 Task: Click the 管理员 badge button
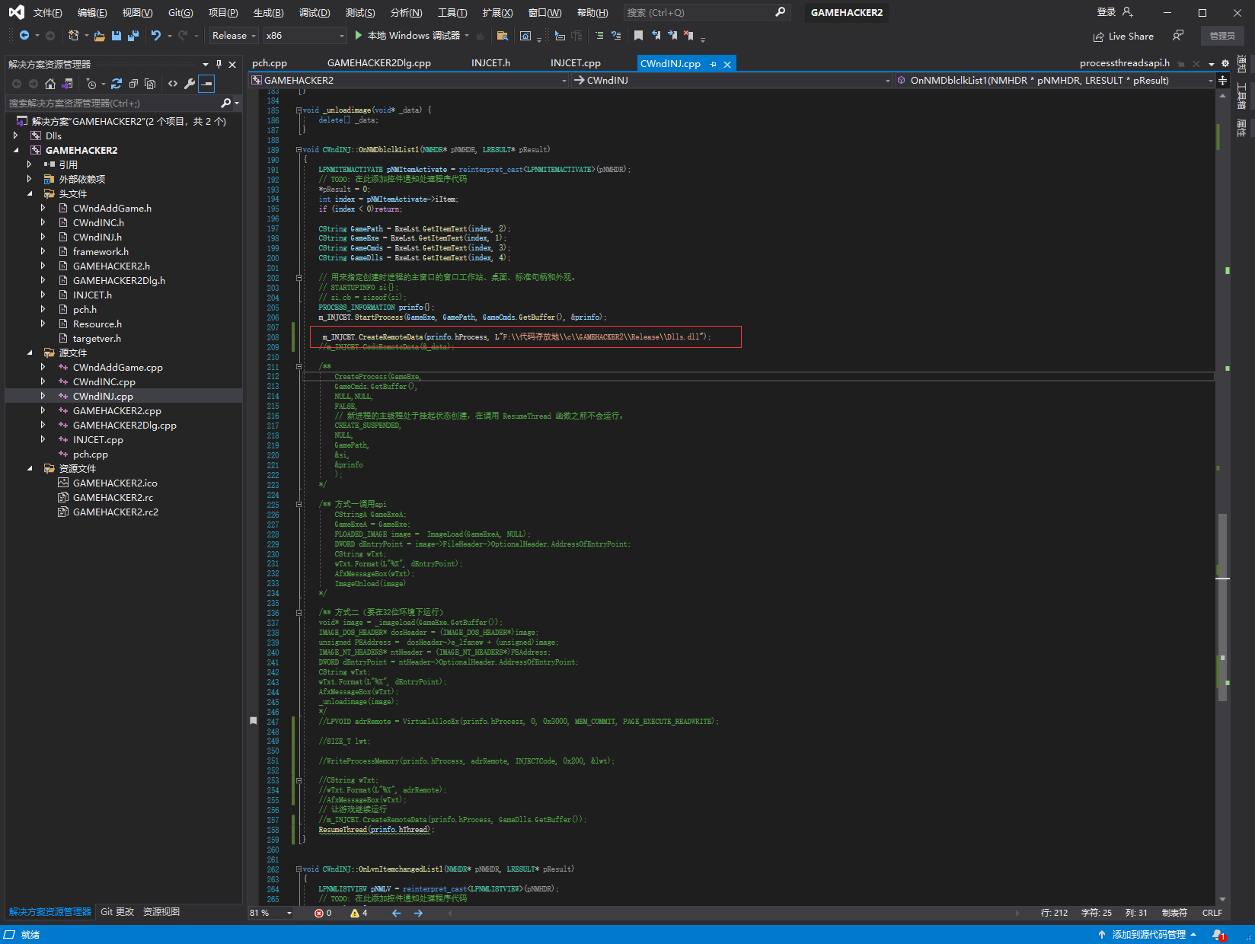pos(1222,36)
